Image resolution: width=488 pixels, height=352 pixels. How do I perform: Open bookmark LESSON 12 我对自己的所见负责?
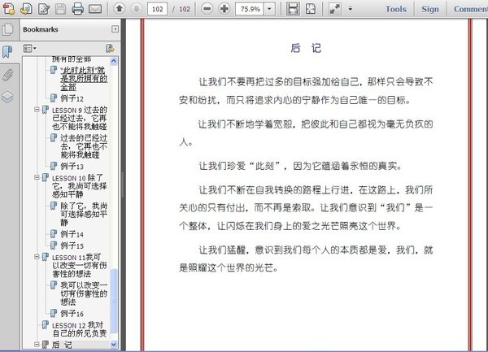(80, 329)
